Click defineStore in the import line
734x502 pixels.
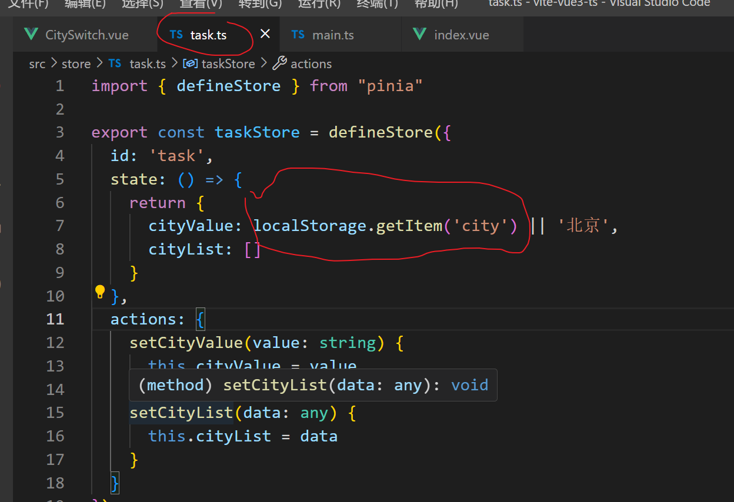tap(229, 86)
